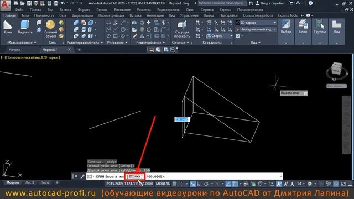The image size is (354, 199).
Task: Open the annotation scale 1:1 dropdown
Action: click(301, 184)
